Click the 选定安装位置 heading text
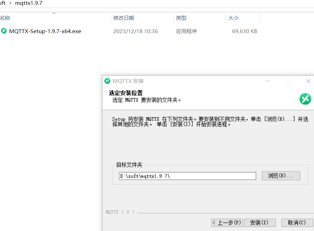Screen dimensions: 314x231 125,93
